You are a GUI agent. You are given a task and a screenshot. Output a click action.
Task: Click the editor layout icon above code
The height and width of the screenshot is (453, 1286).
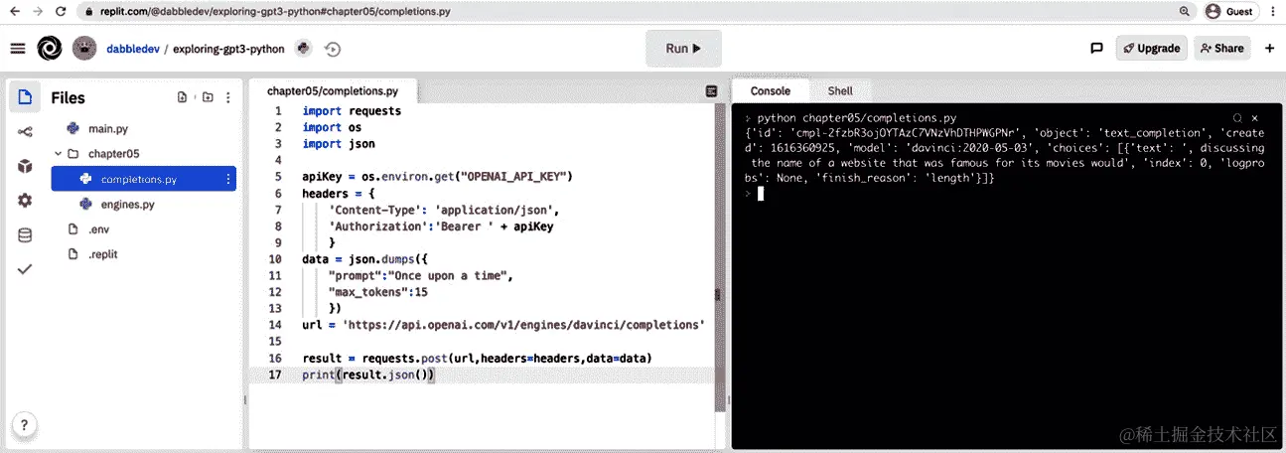pos(711,91)
